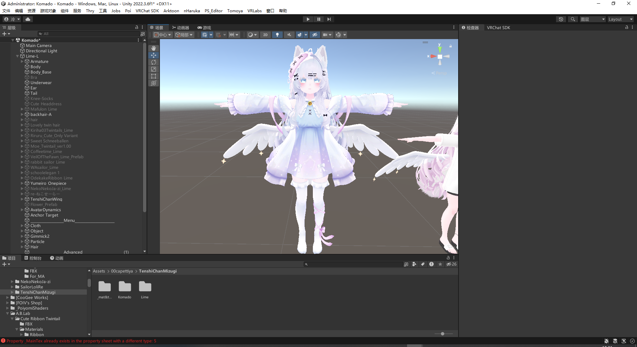Select NekoNekoJa-zi folder in project tree

pyautogui.click(x=35, y=282)
